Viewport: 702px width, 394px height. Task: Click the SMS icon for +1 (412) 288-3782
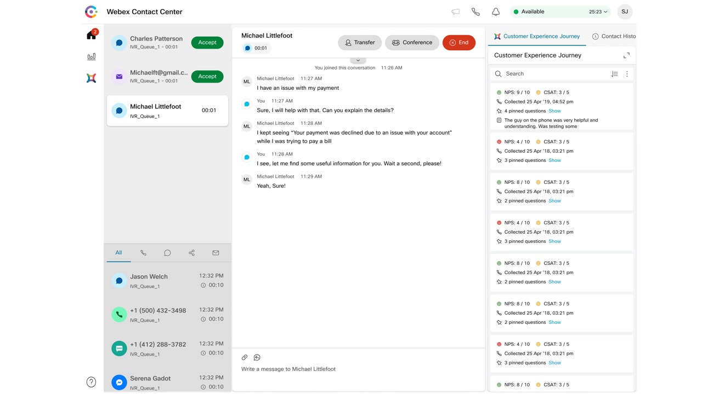(x=119, y=349)
